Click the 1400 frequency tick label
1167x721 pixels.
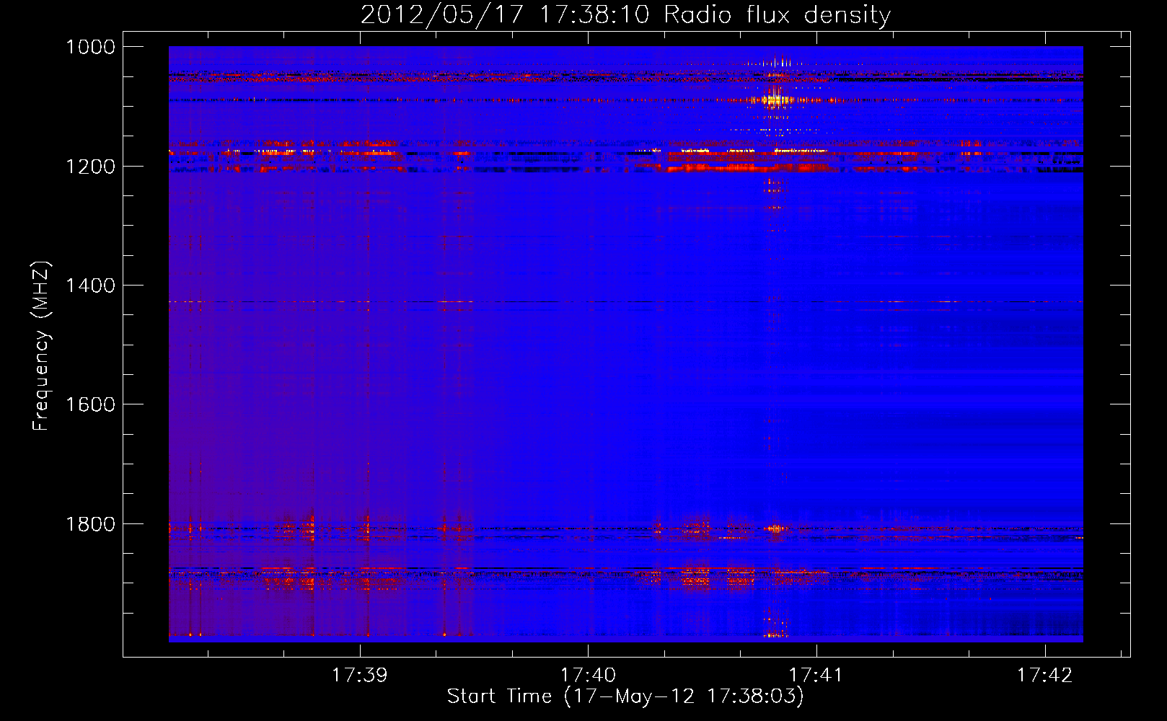click(90, 286)
